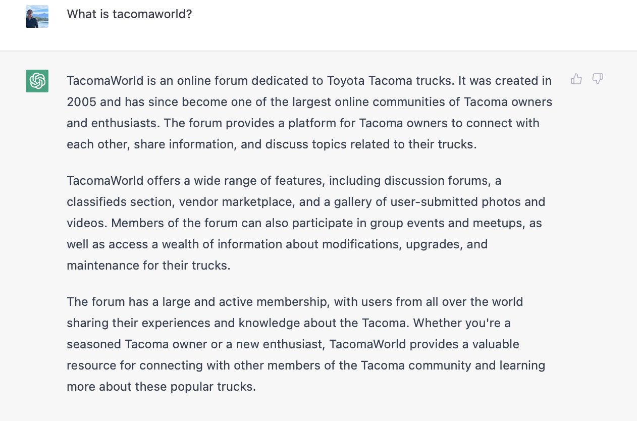
Task: Click the line starting "resource for connecting"
Action: (306, 365)
